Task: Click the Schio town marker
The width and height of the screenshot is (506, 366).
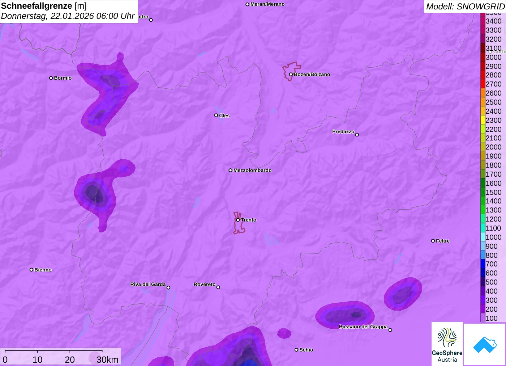Action: click(x=296, y=350)
